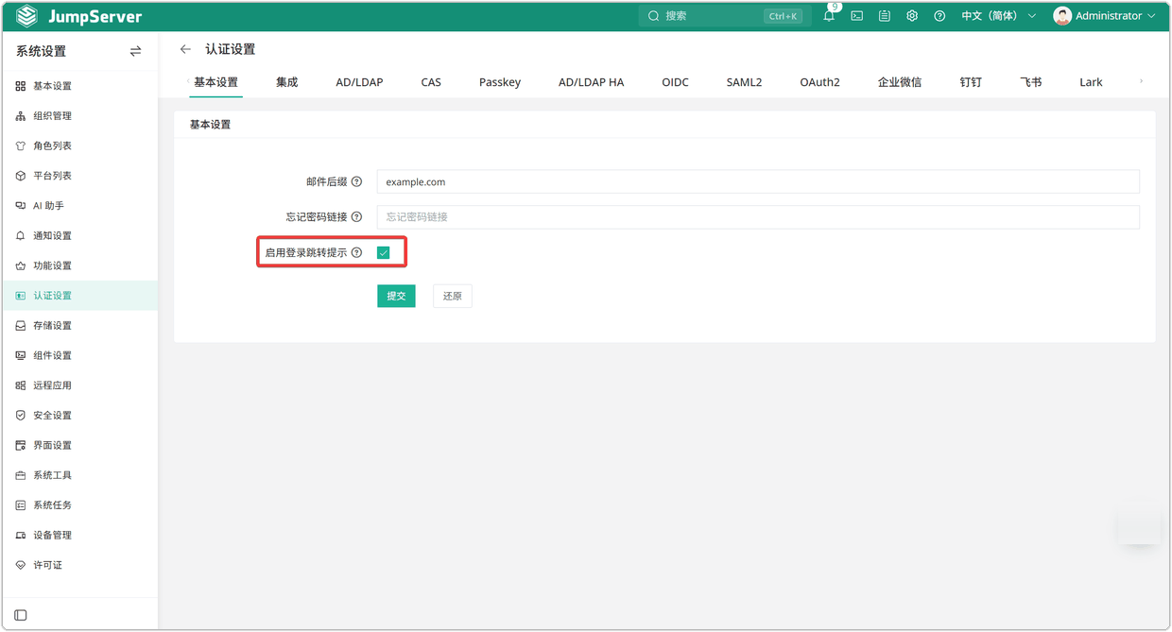1172x632 pixels.
Task: Click the 邮件后缀 input field
Action: pos(758,181)
